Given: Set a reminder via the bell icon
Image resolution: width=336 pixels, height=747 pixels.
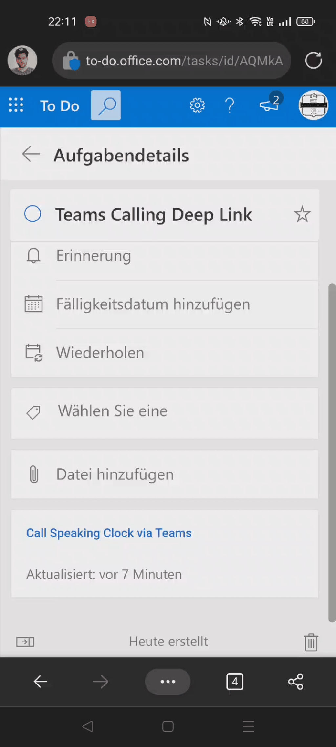Looking at the screenshot, I should tap(33, 256).
